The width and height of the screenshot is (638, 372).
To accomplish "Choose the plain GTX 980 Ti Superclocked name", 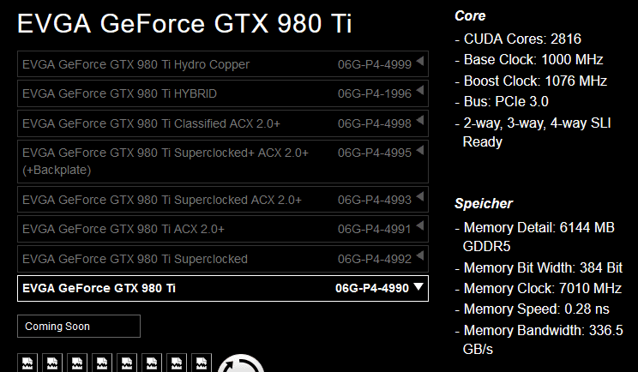I will point(135,259).
